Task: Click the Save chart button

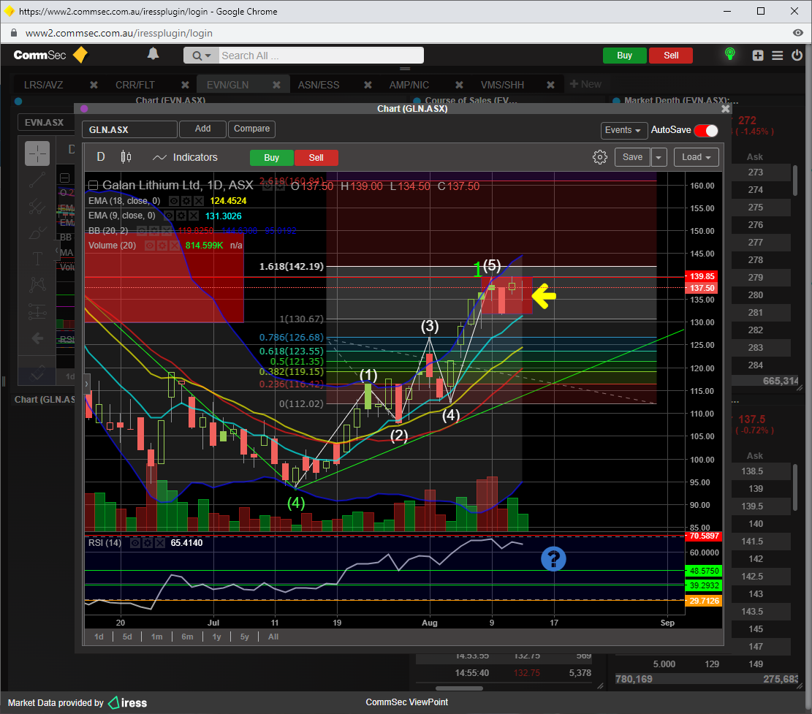Action: tap(632, 157)
